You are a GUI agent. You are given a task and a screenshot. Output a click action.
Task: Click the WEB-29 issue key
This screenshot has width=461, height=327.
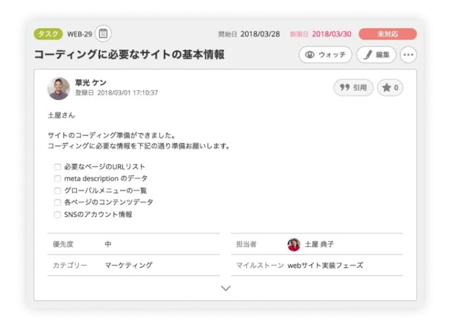pos(79,34)
